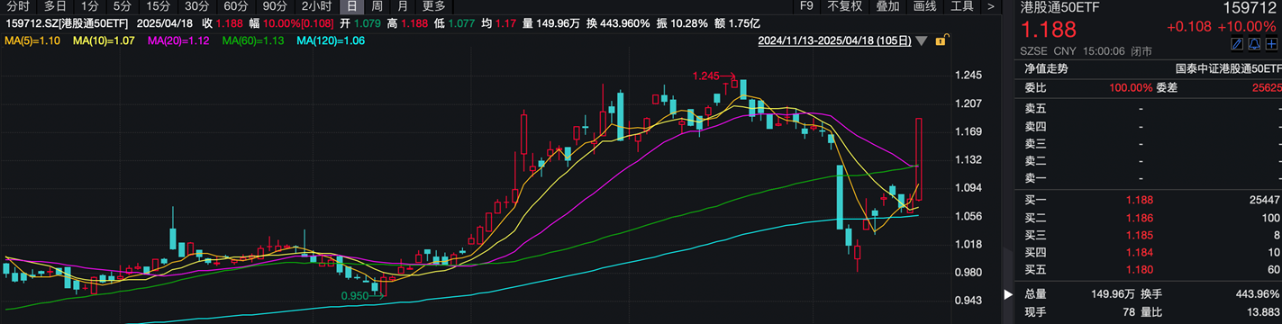Viewport: 1282px width, 324px height.
Task: Click the 画线 drawing tools button
Action: [925, 6]
